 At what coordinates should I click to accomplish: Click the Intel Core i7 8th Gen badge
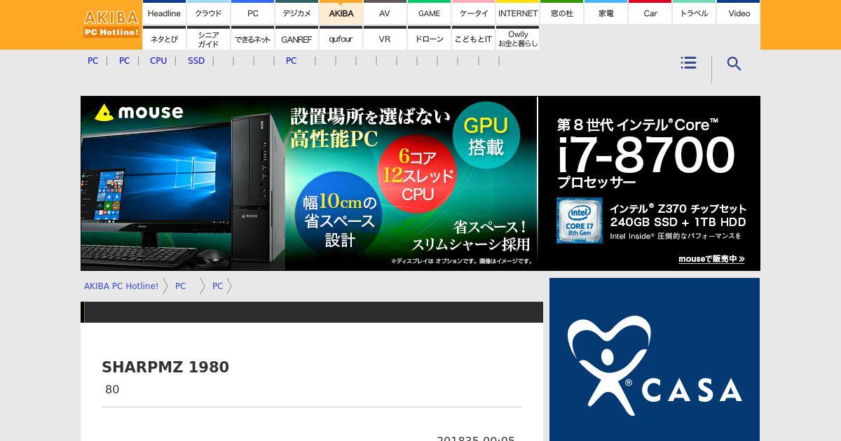click(x=580, y=220)
